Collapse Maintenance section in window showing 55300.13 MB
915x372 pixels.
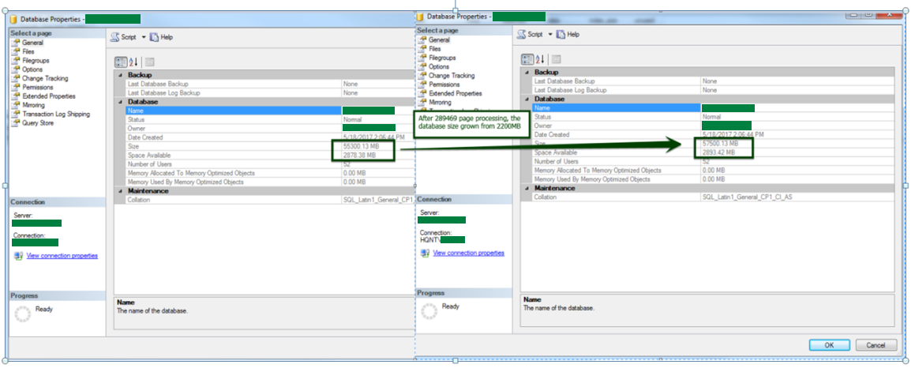[120, 191]
